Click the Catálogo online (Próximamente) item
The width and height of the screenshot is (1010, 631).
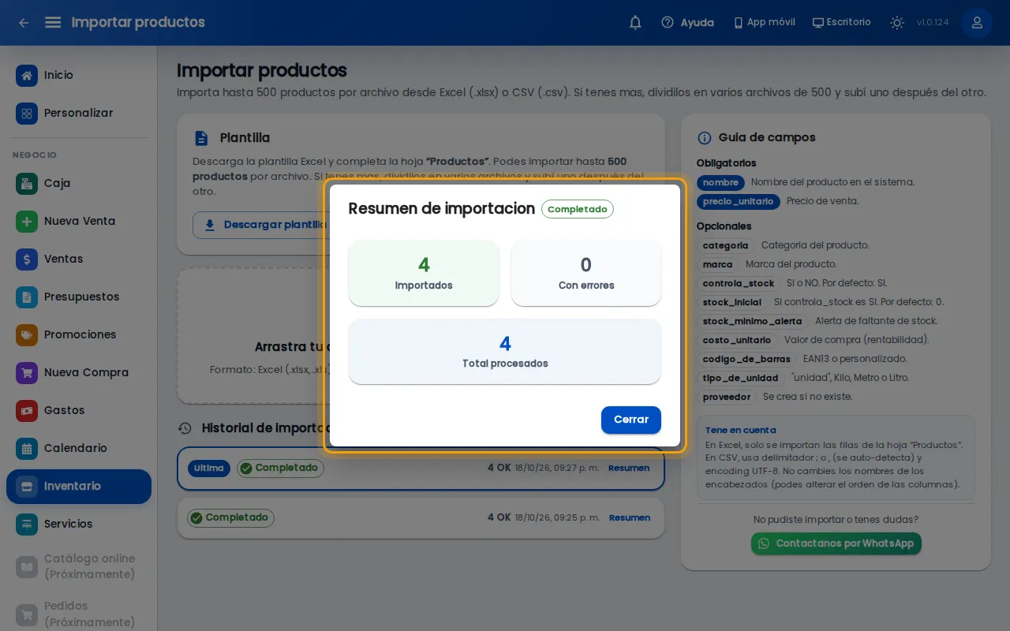[79, 566]
